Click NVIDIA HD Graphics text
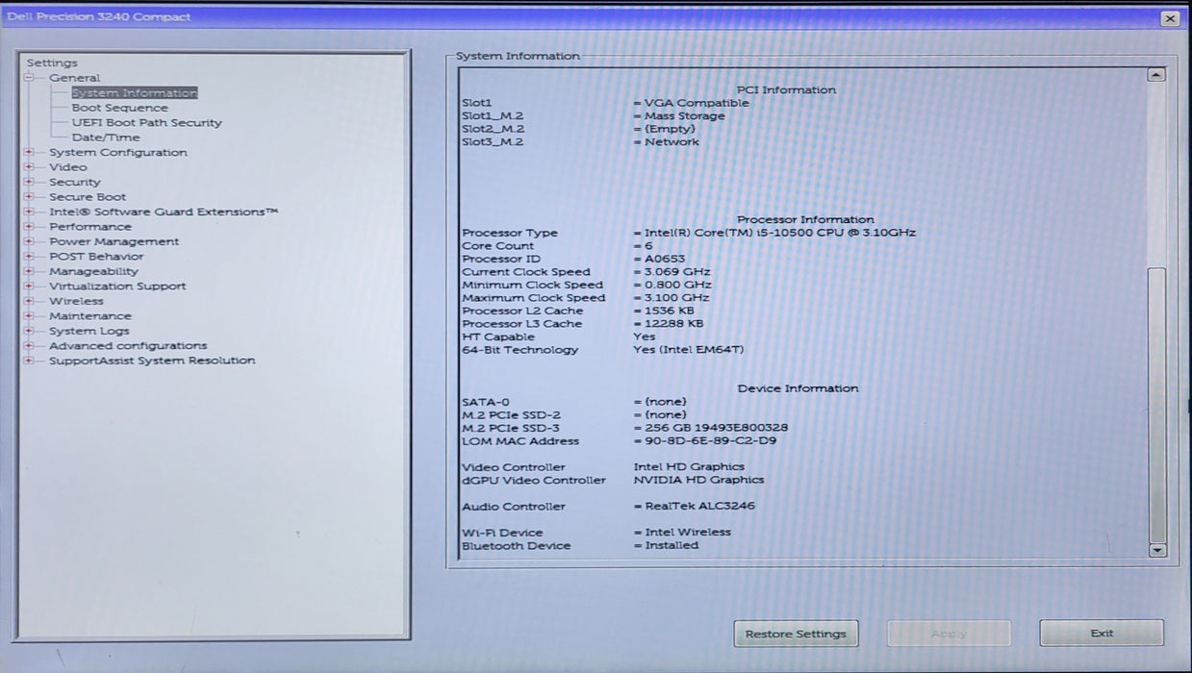The width and height of the screenshot is (1192, 673). pyautogui.click(x=698, y=480)
